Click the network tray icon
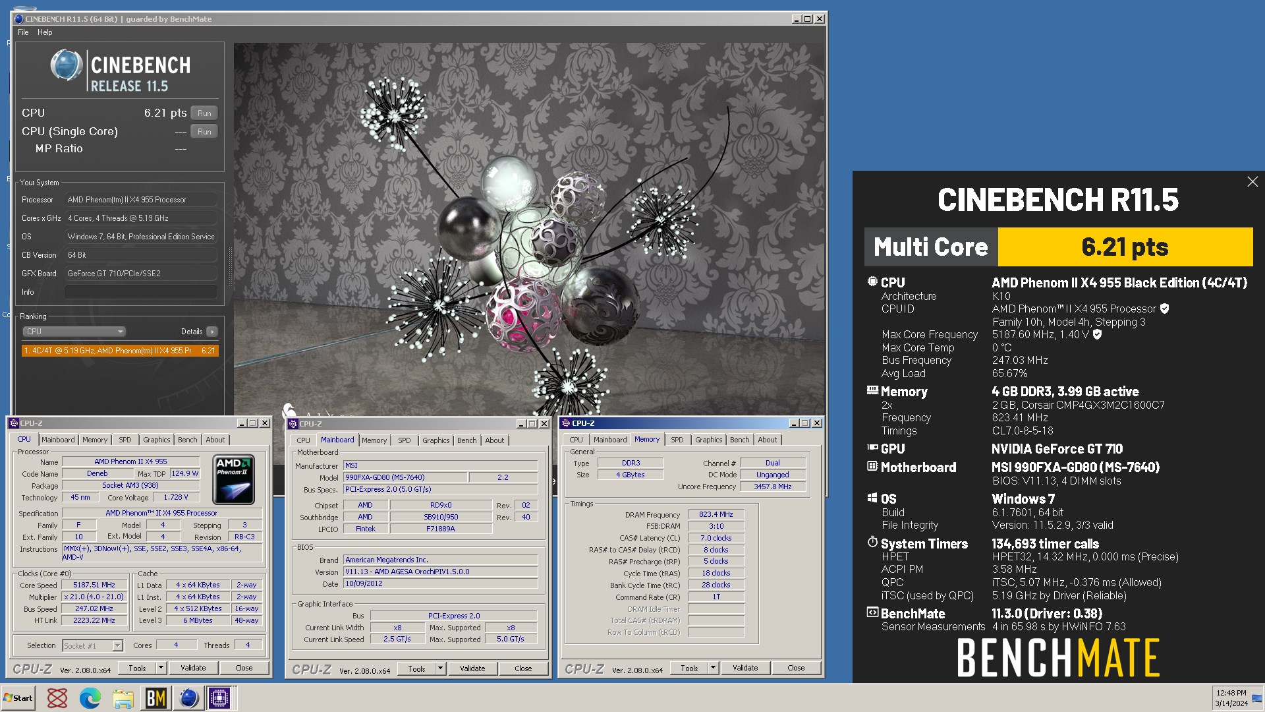 click(1257, 698)
